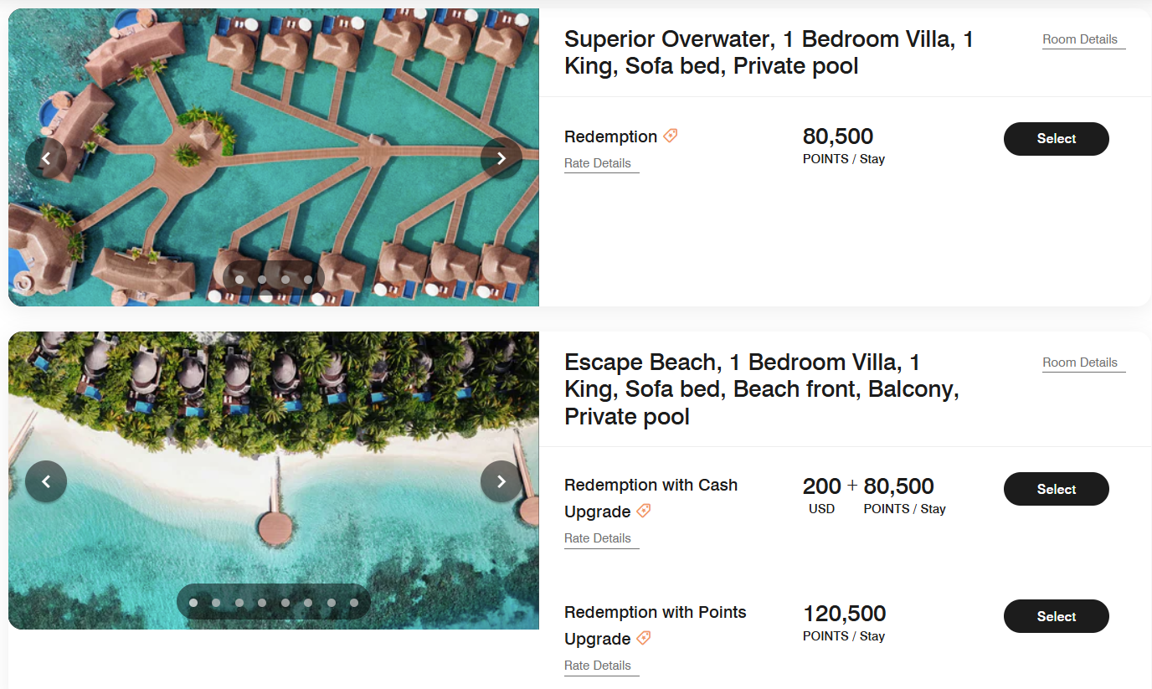Jump to last dot in Escape Beach carousel

(354, 602)
